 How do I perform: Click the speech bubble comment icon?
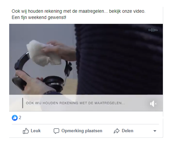[x=56, y=131]
